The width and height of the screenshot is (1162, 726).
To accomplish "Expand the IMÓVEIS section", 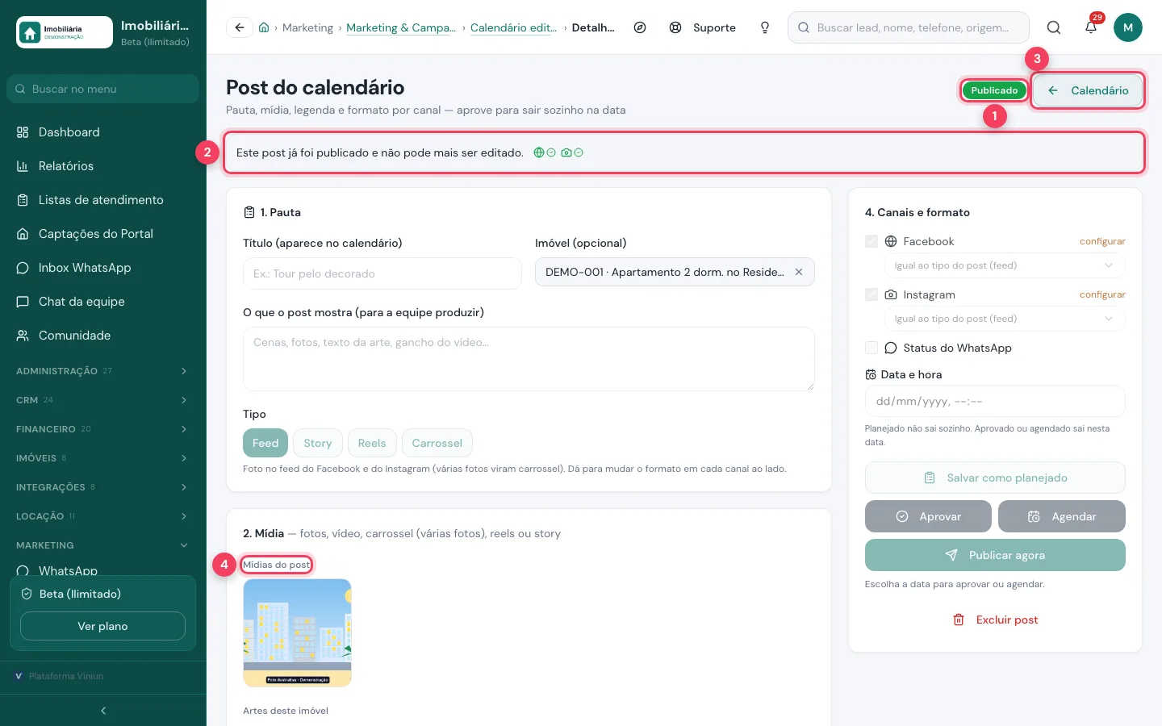I will [103, 458].
